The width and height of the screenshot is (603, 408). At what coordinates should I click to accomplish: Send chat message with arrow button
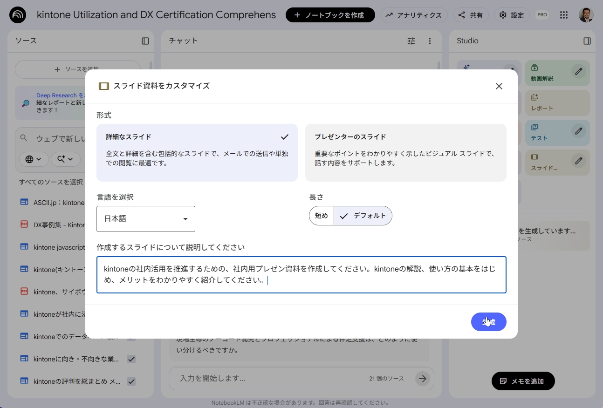coord(423,379)
